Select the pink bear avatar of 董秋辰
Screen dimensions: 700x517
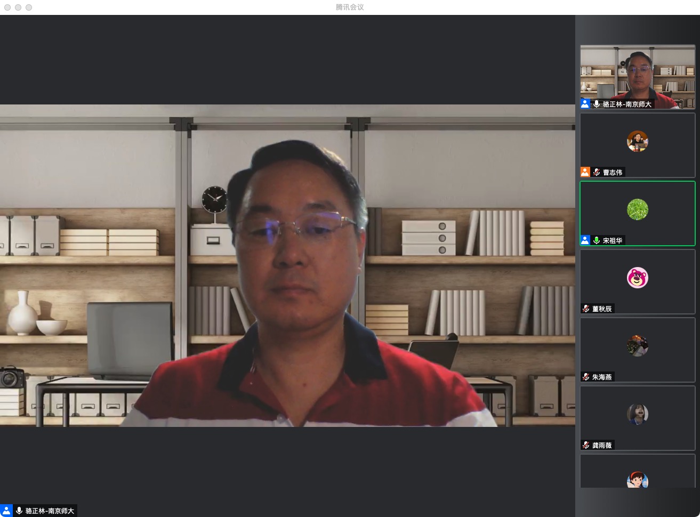pyautogui.click(x=638, y=278)
